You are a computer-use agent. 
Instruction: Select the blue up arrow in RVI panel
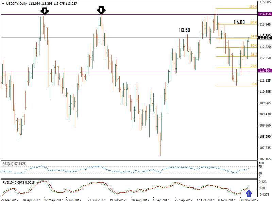coord(249,193)
